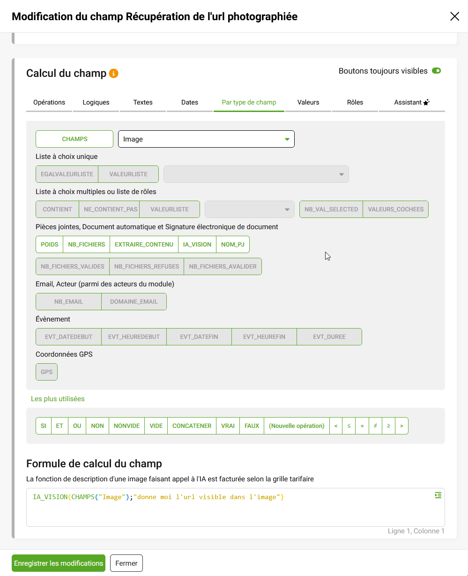The image size is (468, 576).
Task: Open the Assistant tab
Action: [x=411, y=103]
